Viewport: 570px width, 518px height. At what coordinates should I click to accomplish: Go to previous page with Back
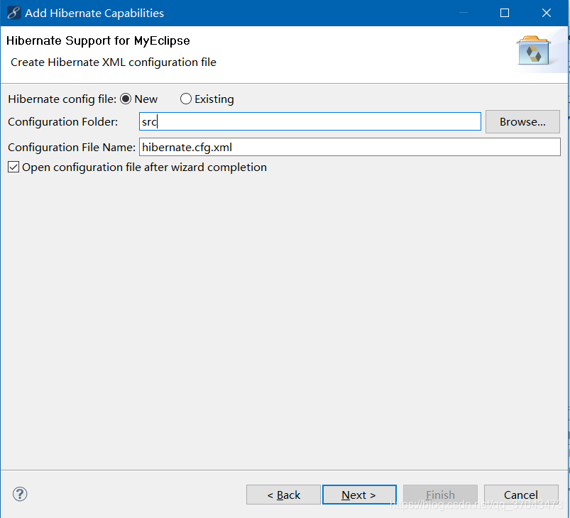click(x=283, y=495)
